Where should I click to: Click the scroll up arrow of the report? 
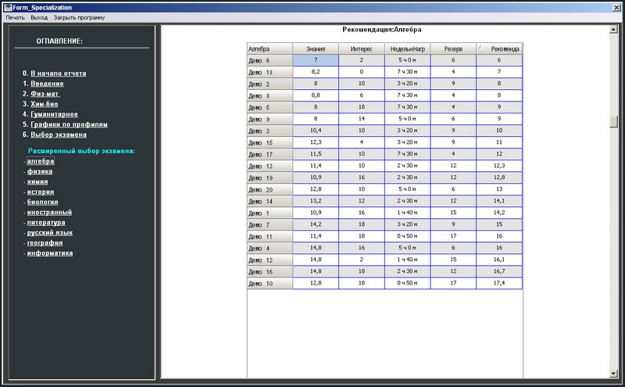[x=613, y=30]
